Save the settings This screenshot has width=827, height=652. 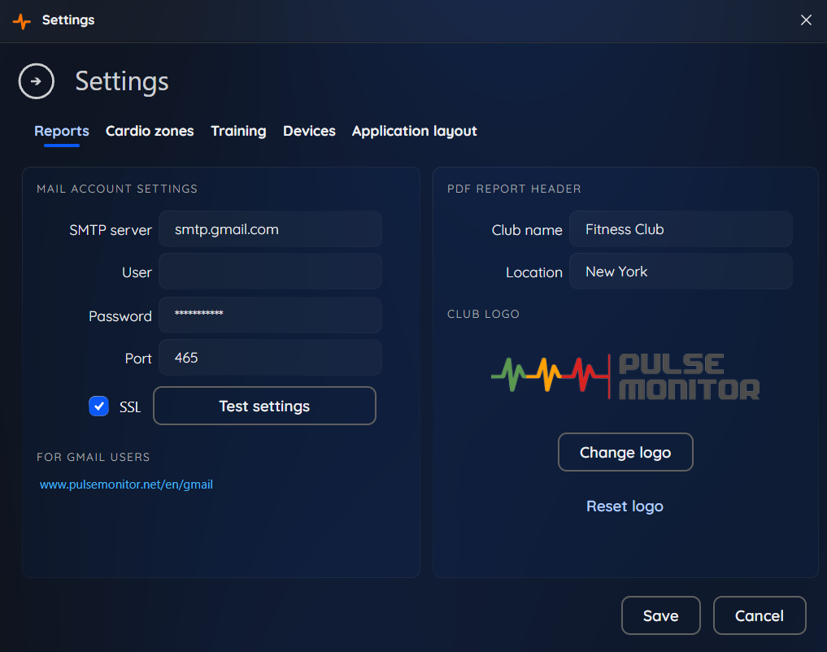tap(661, 615)
